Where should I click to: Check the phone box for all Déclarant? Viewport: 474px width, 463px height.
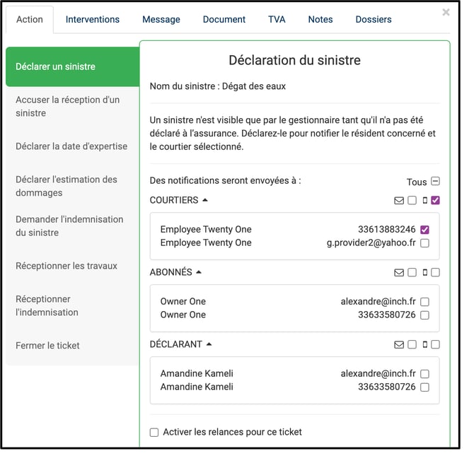(435, 345)
